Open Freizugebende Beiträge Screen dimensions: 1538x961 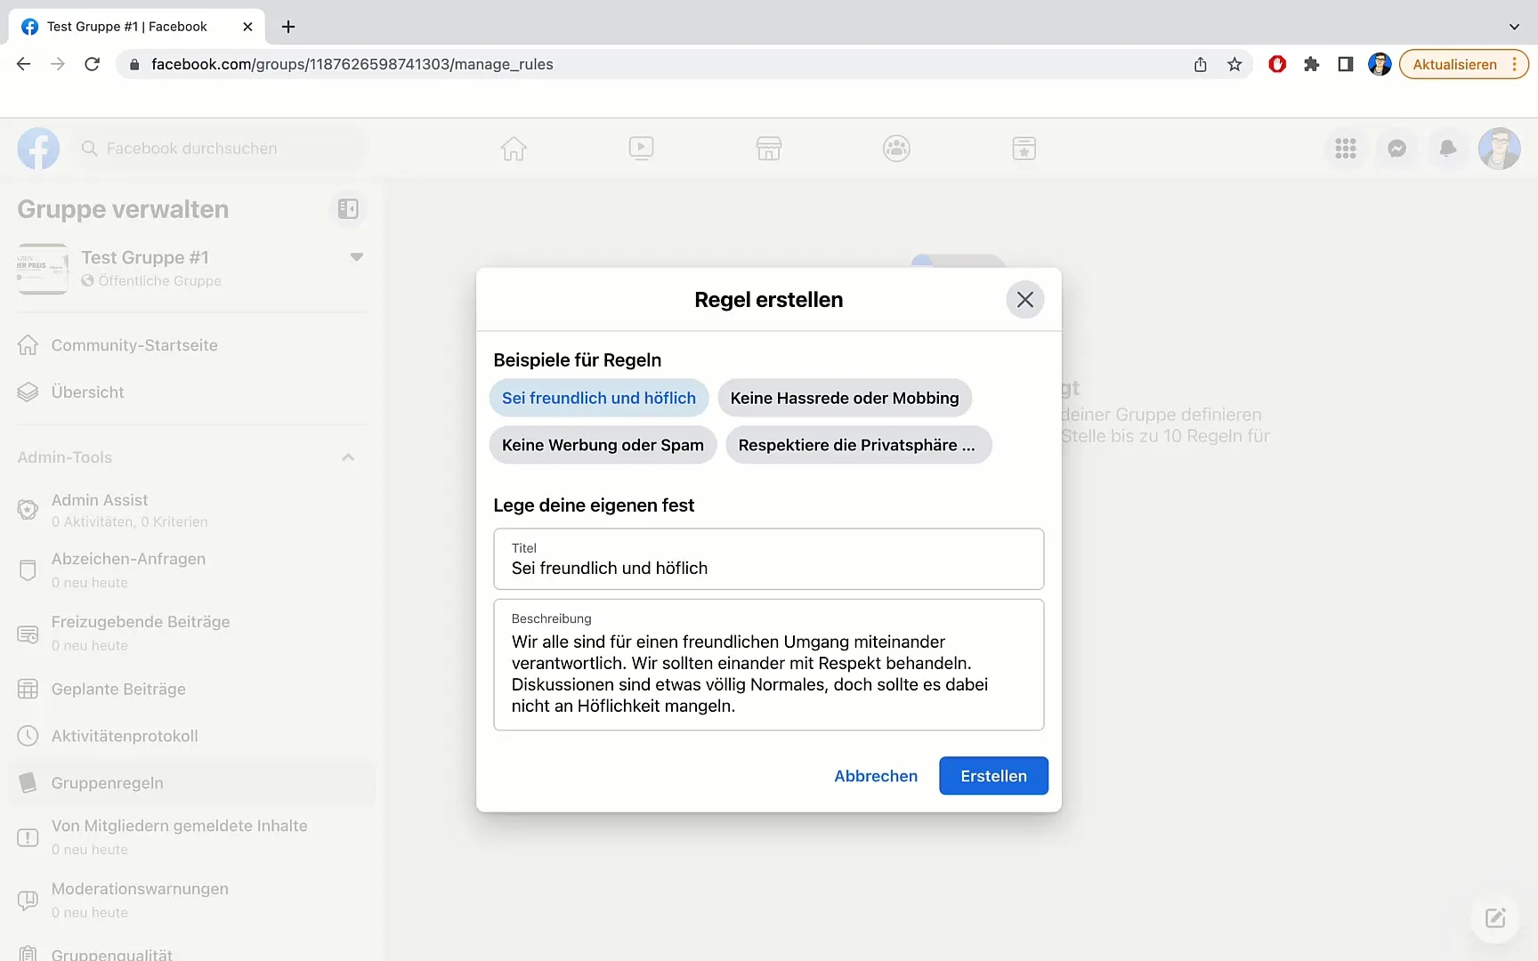pos(192,633)
